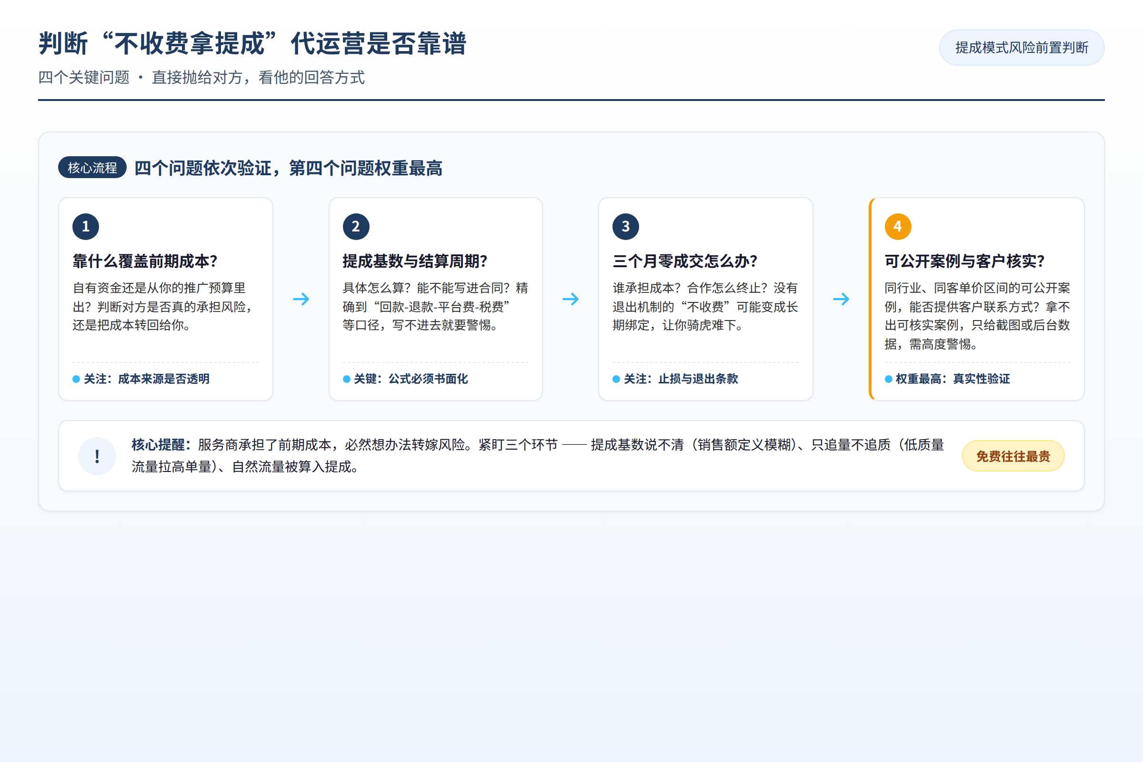Viewport: 1143px width, 762px height.
Task: Click the footer text 关注：成本来源是否透明
Action: pyautogui.click(x=147, y=379)
